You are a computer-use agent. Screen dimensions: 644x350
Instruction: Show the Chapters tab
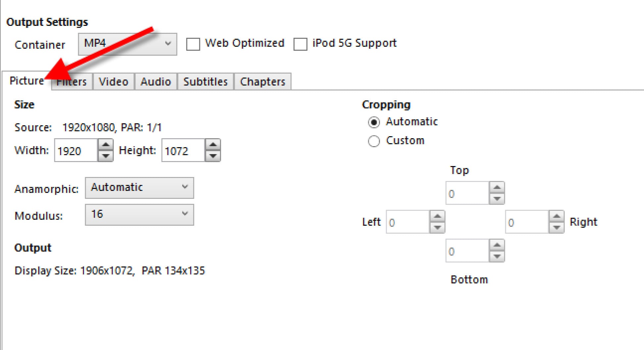coord(263,82)
